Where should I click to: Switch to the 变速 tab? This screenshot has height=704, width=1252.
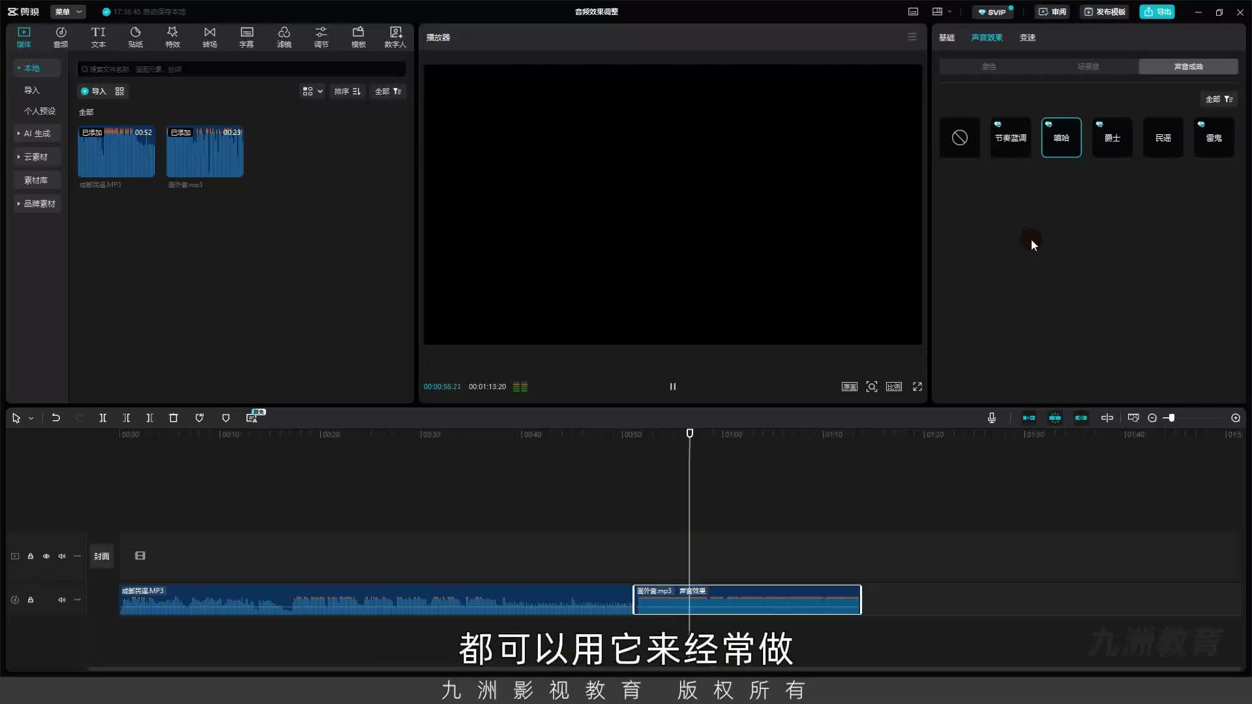click(x=1028, y=37)
